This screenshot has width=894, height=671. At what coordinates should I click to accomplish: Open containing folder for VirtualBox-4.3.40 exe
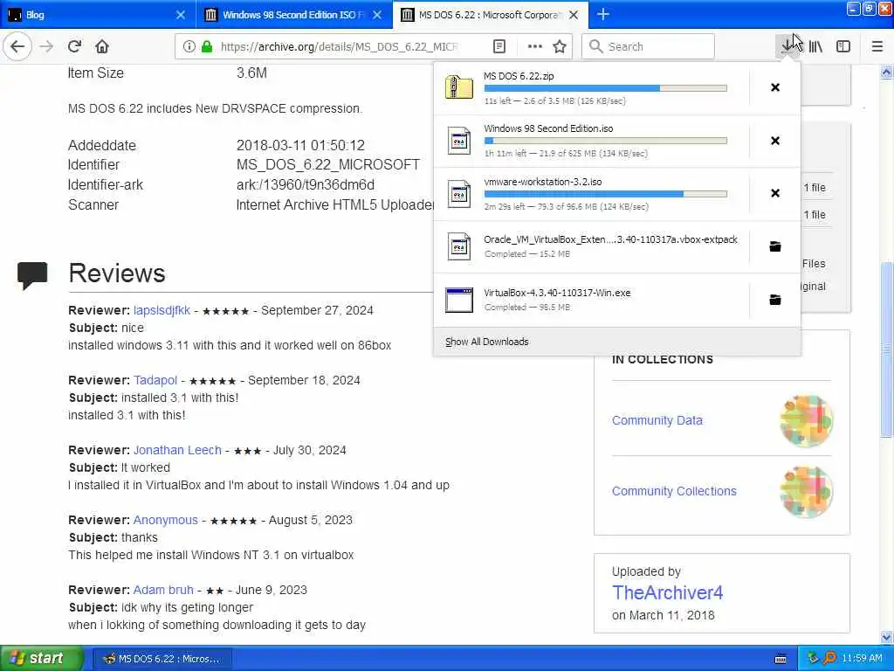click(x=775, y=300)
